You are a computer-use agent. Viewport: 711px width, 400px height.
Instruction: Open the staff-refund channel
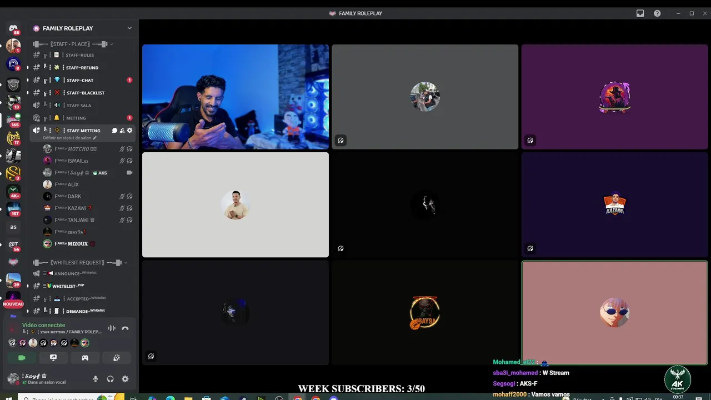82,68
